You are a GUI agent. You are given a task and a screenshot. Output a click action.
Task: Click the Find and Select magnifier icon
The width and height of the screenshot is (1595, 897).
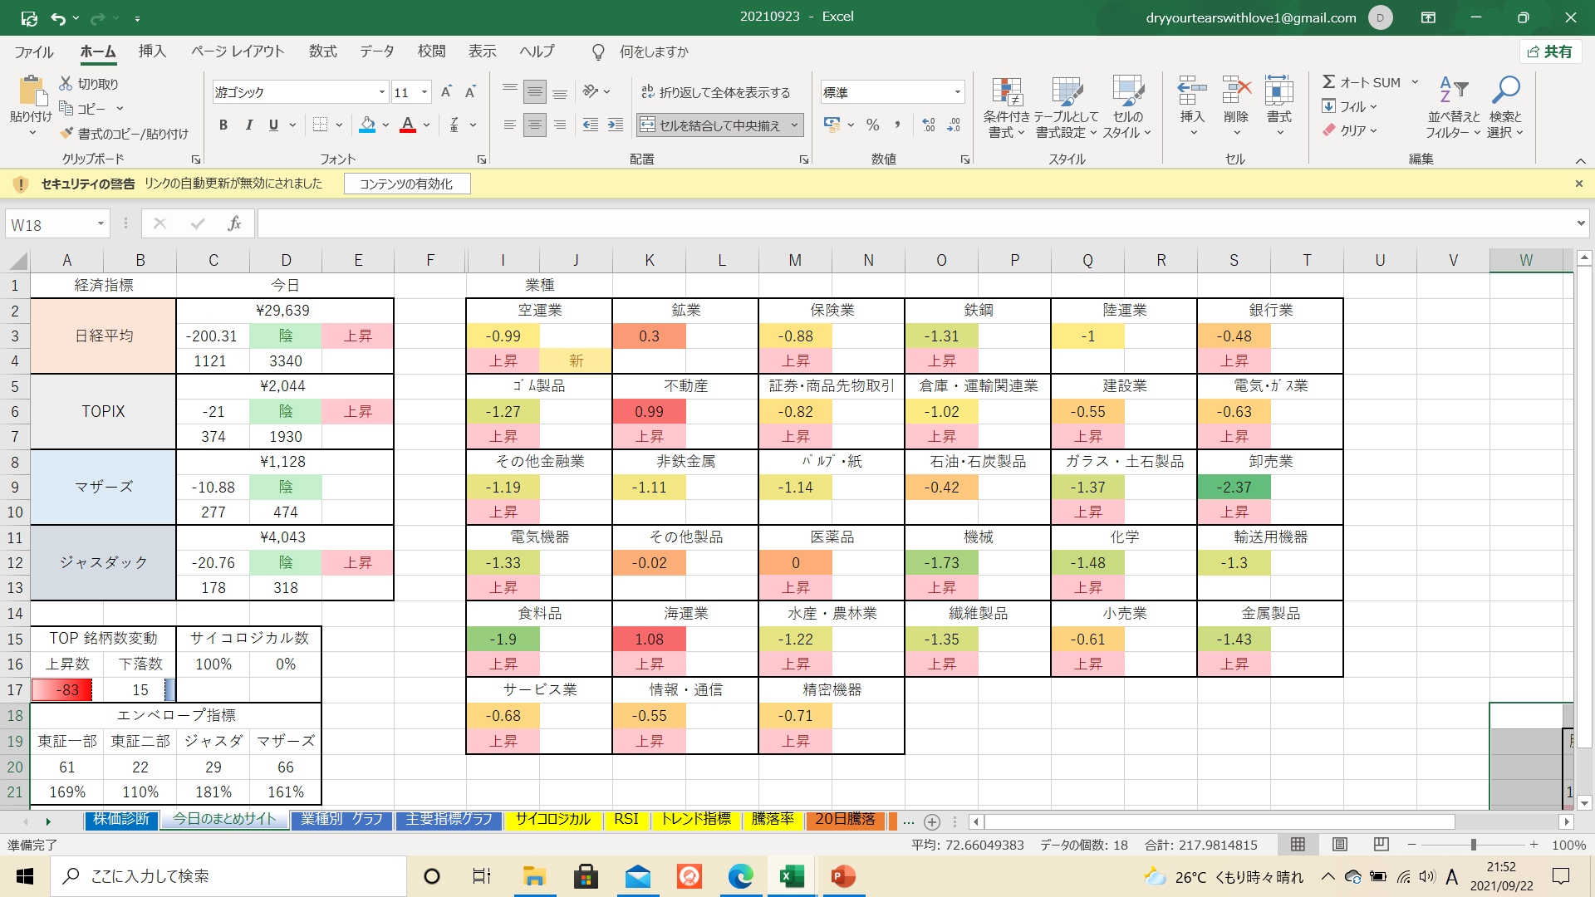pos(1504,90)
